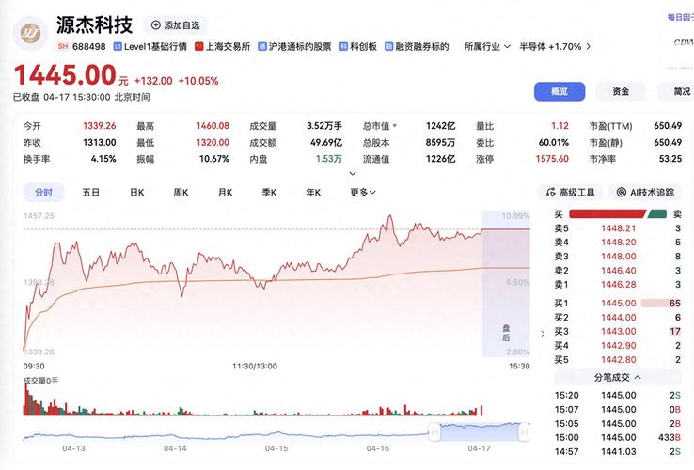
Task: Add stock via 添加自选 button
Action: coord(175,25)
